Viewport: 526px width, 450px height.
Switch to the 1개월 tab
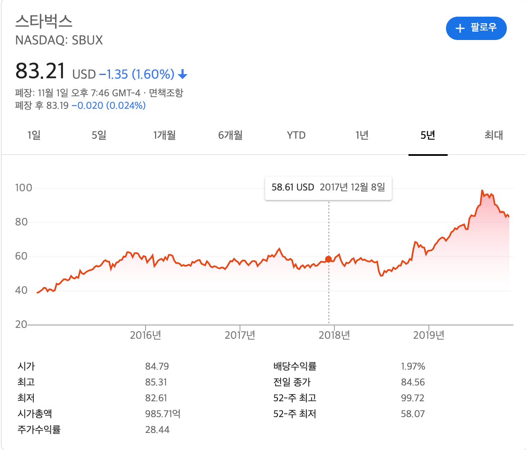click(x=164, y=135)
